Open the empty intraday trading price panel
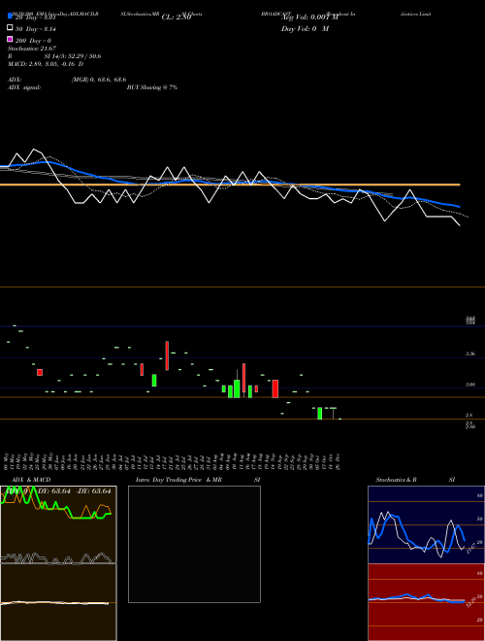 point(194,544)
